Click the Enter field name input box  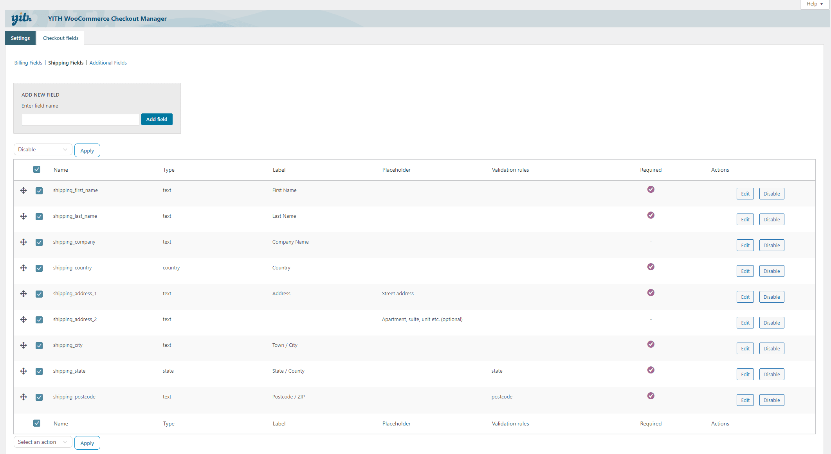(x=80, y=119)
